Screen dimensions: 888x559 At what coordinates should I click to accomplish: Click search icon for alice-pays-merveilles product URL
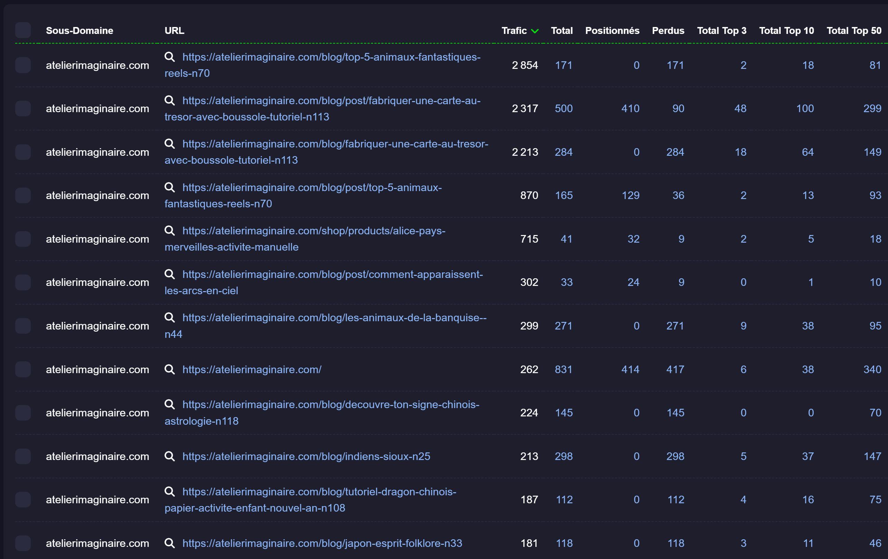[x=169, y=231]
